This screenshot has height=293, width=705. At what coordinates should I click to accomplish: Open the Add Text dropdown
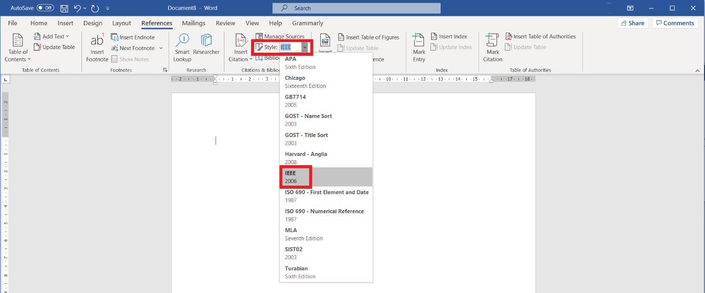click(52, 36)
